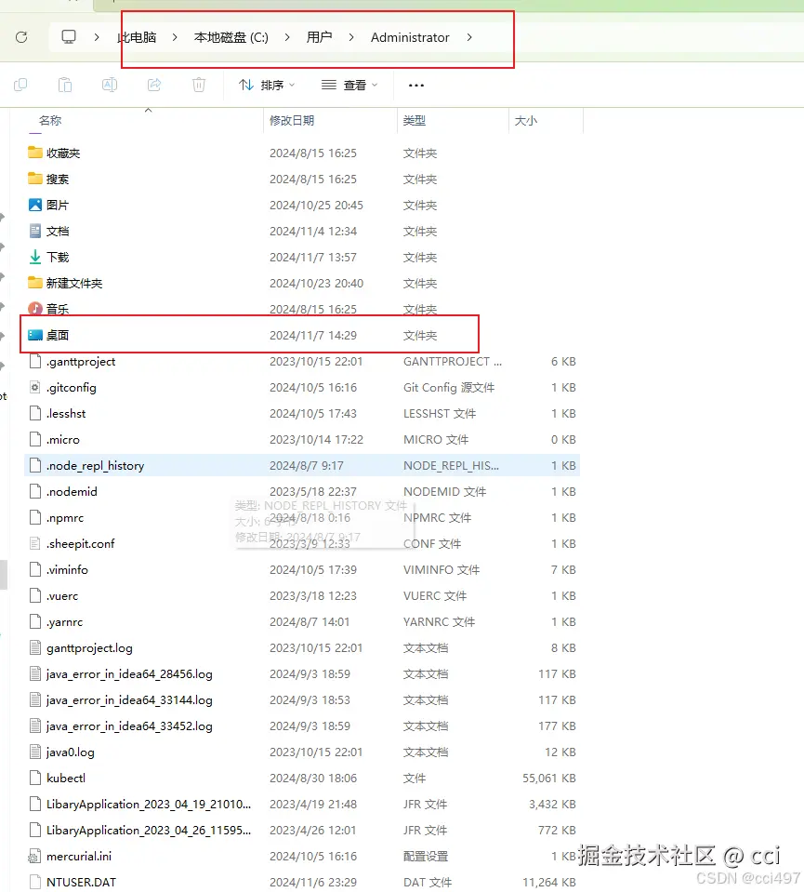Select the .yarnrc file name
Screen dimensions: 804x892
(x=64, y=622)
